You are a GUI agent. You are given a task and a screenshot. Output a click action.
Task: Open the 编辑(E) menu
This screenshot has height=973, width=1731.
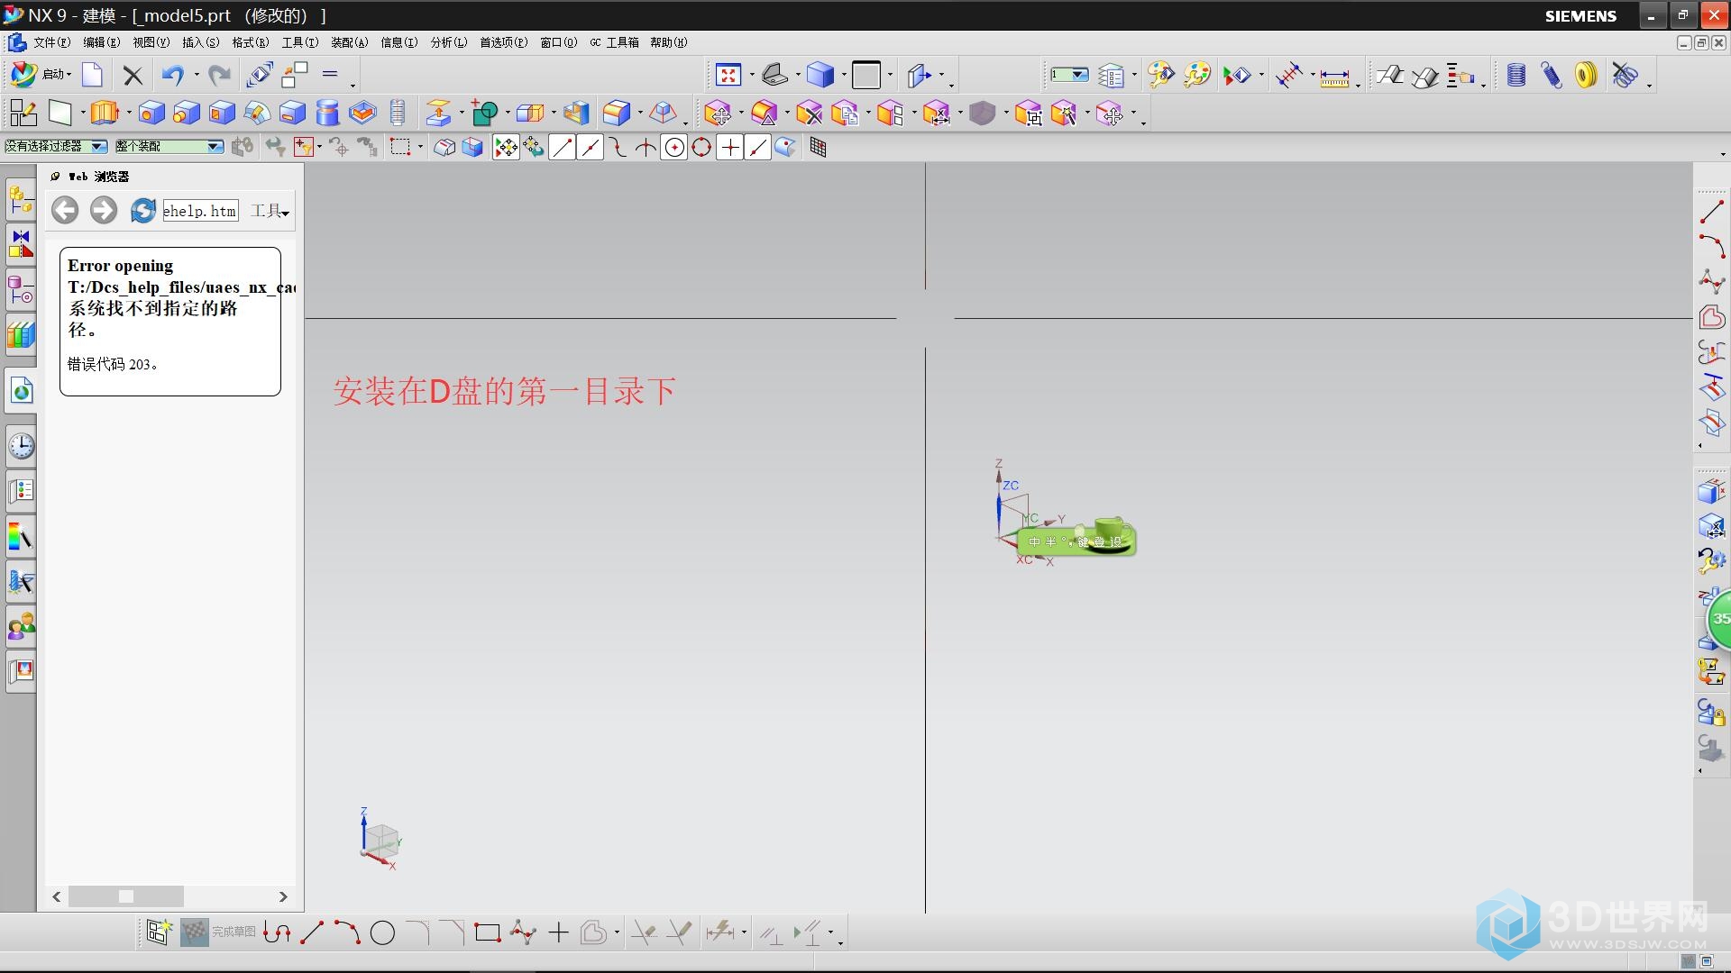coord(101,42)
